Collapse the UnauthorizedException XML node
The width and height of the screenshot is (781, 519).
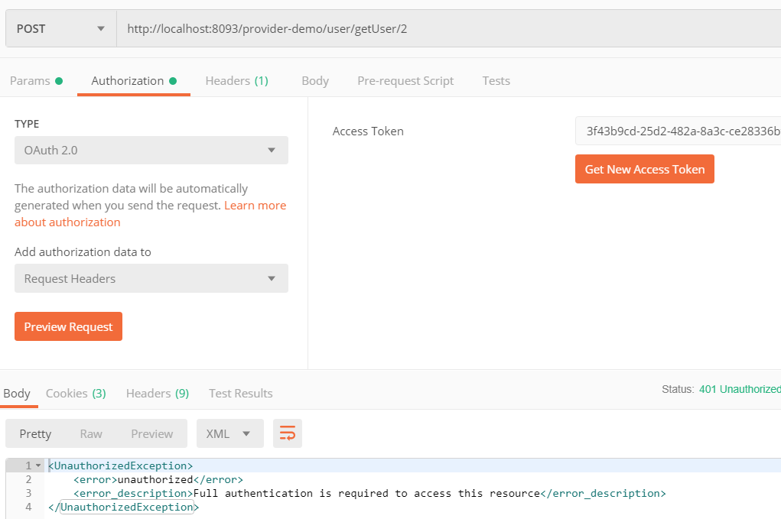pyautogui.click(x=38, y=465)
